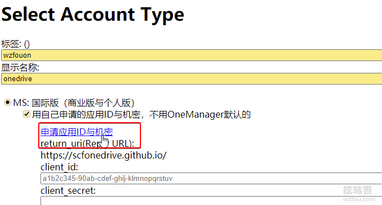Select the https://scfonedrive.github.io/ URL text
The image size is (382, 205).
[x=103, y=155]
